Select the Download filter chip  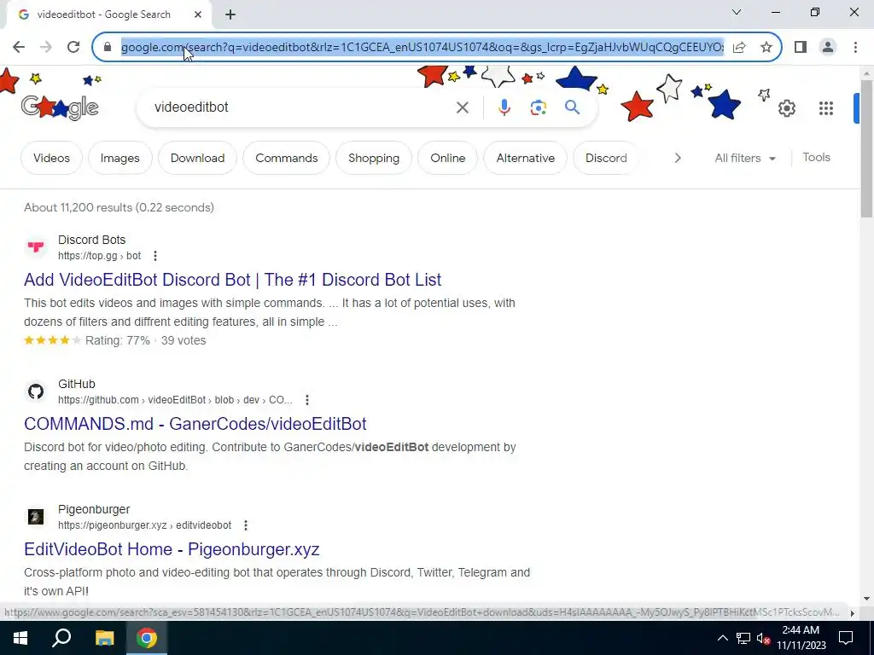point(197,158)
